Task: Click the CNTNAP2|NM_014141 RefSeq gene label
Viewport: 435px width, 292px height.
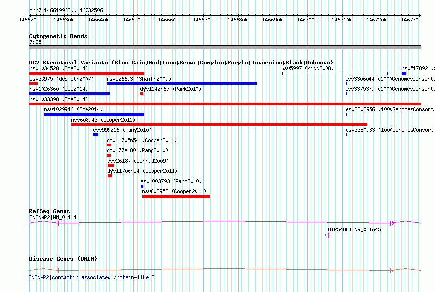Action: 54,217
